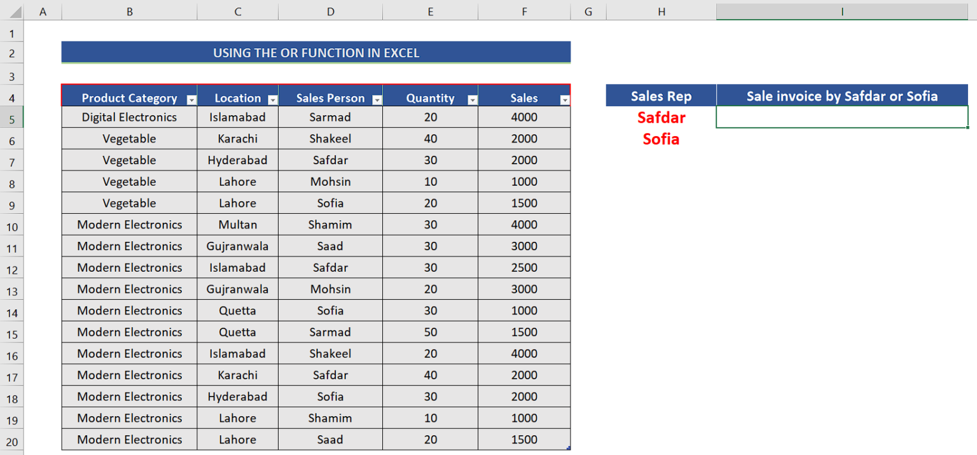Select column H header

[661, 11]
